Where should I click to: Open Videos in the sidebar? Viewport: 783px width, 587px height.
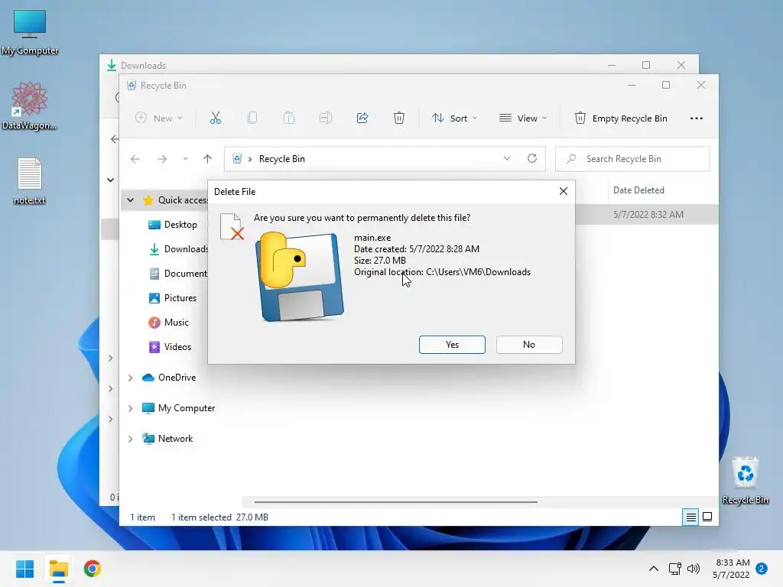pyautogui.click(x=170, y=347)
